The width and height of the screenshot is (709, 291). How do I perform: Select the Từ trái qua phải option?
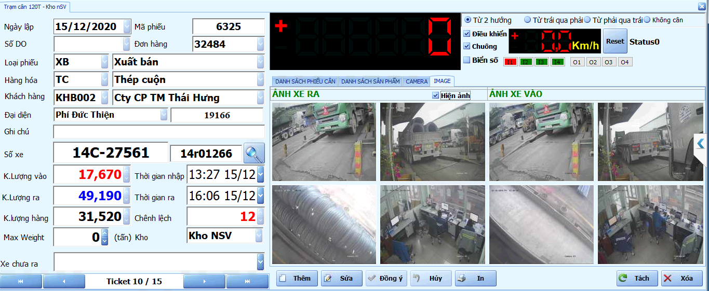click(x=528, y=20)
